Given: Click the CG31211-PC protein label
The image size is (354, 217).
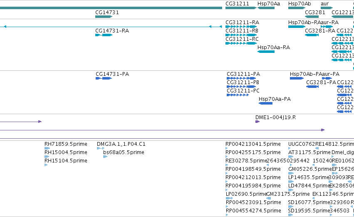Looking at the screenshot, I should tap(243, 91).
